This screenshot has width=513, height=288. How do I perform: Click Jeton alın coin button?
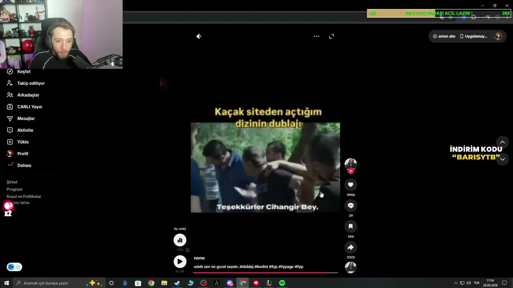pyautogui.click(x=444, y=36)
